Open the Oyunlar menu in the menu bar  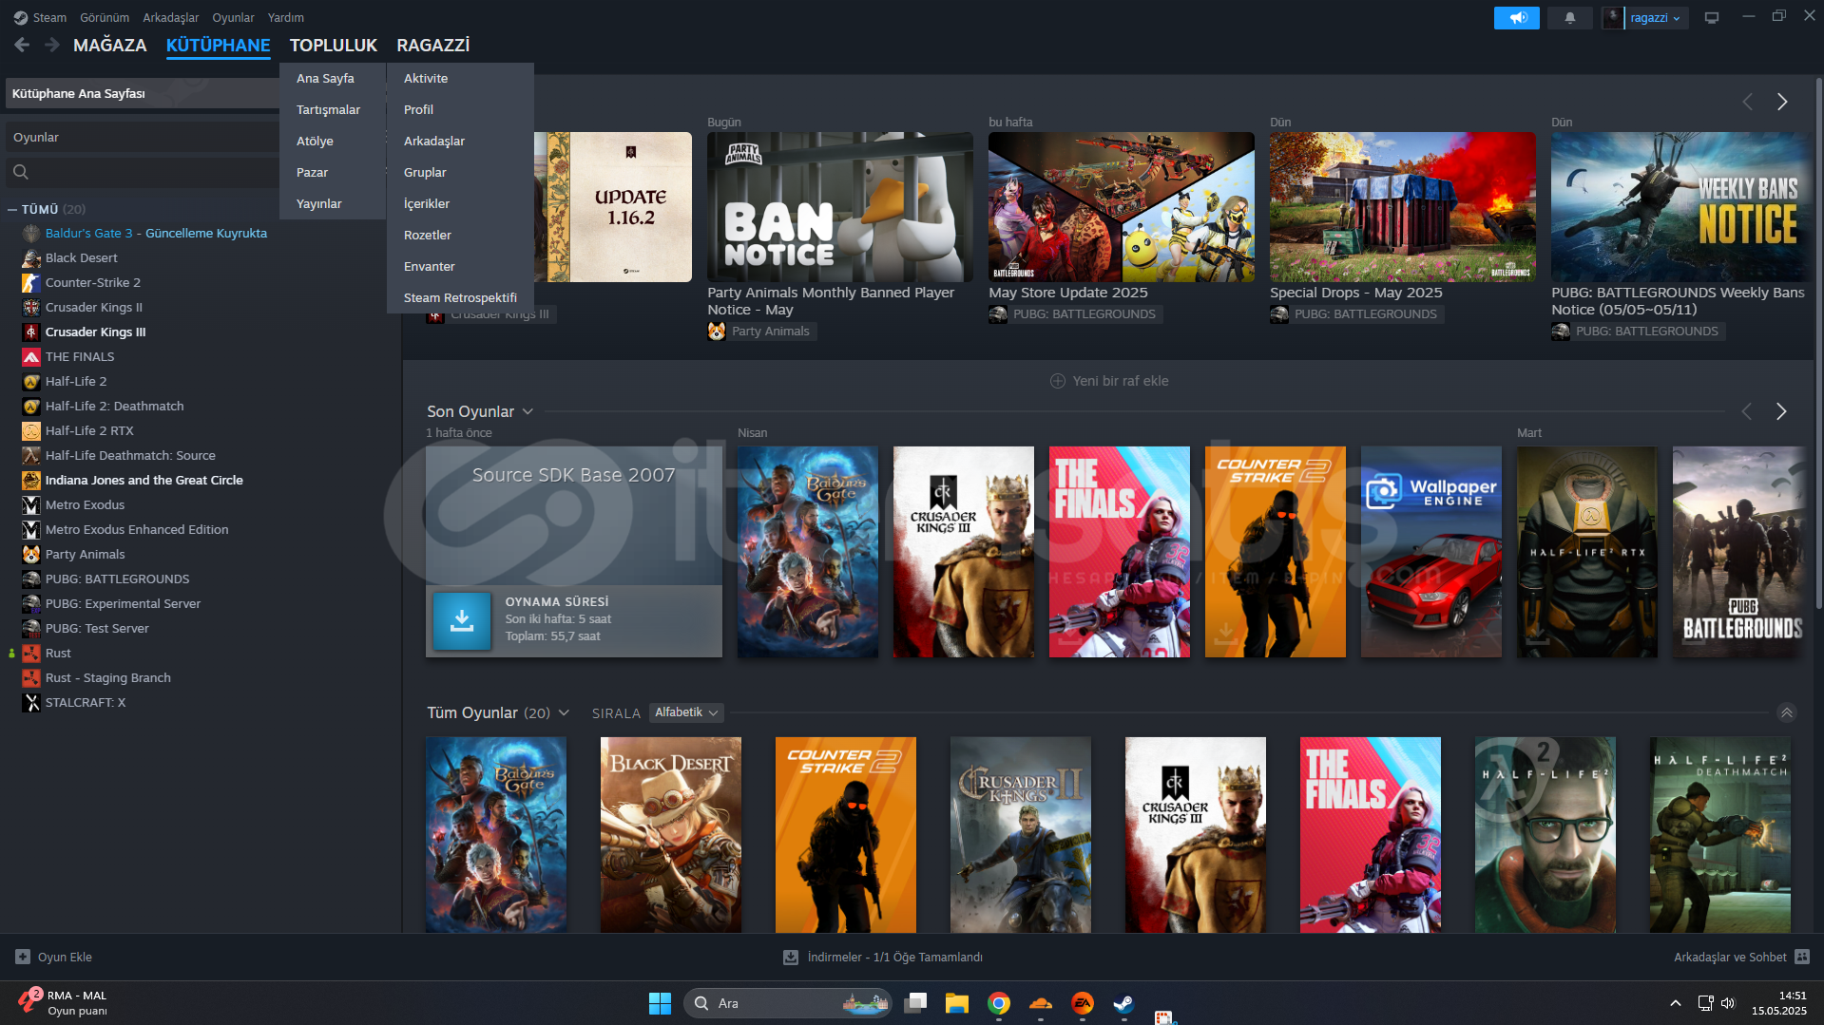click(233, 17)
